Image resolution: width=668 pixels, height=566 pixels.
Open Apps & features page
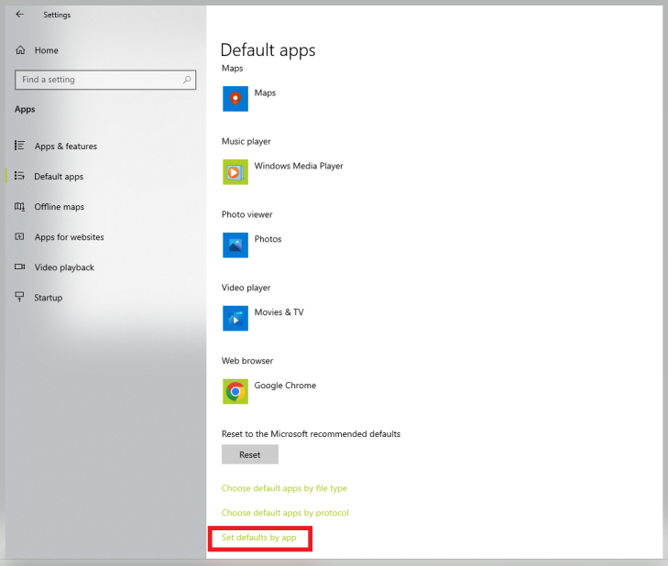(x=66, y=146)
